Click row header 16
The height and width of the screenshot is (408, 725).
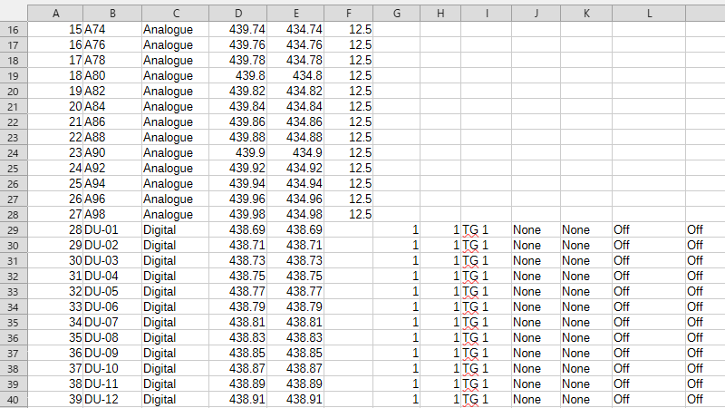pos(14,29)
